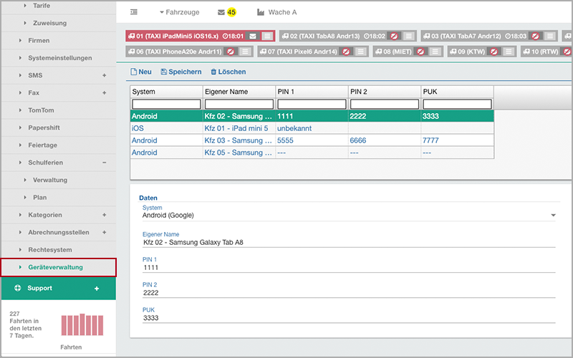Viewport: 573px width, 358px height.
Task: Toggle the sidebar with the hamburger icon
Action: point(134,12)
